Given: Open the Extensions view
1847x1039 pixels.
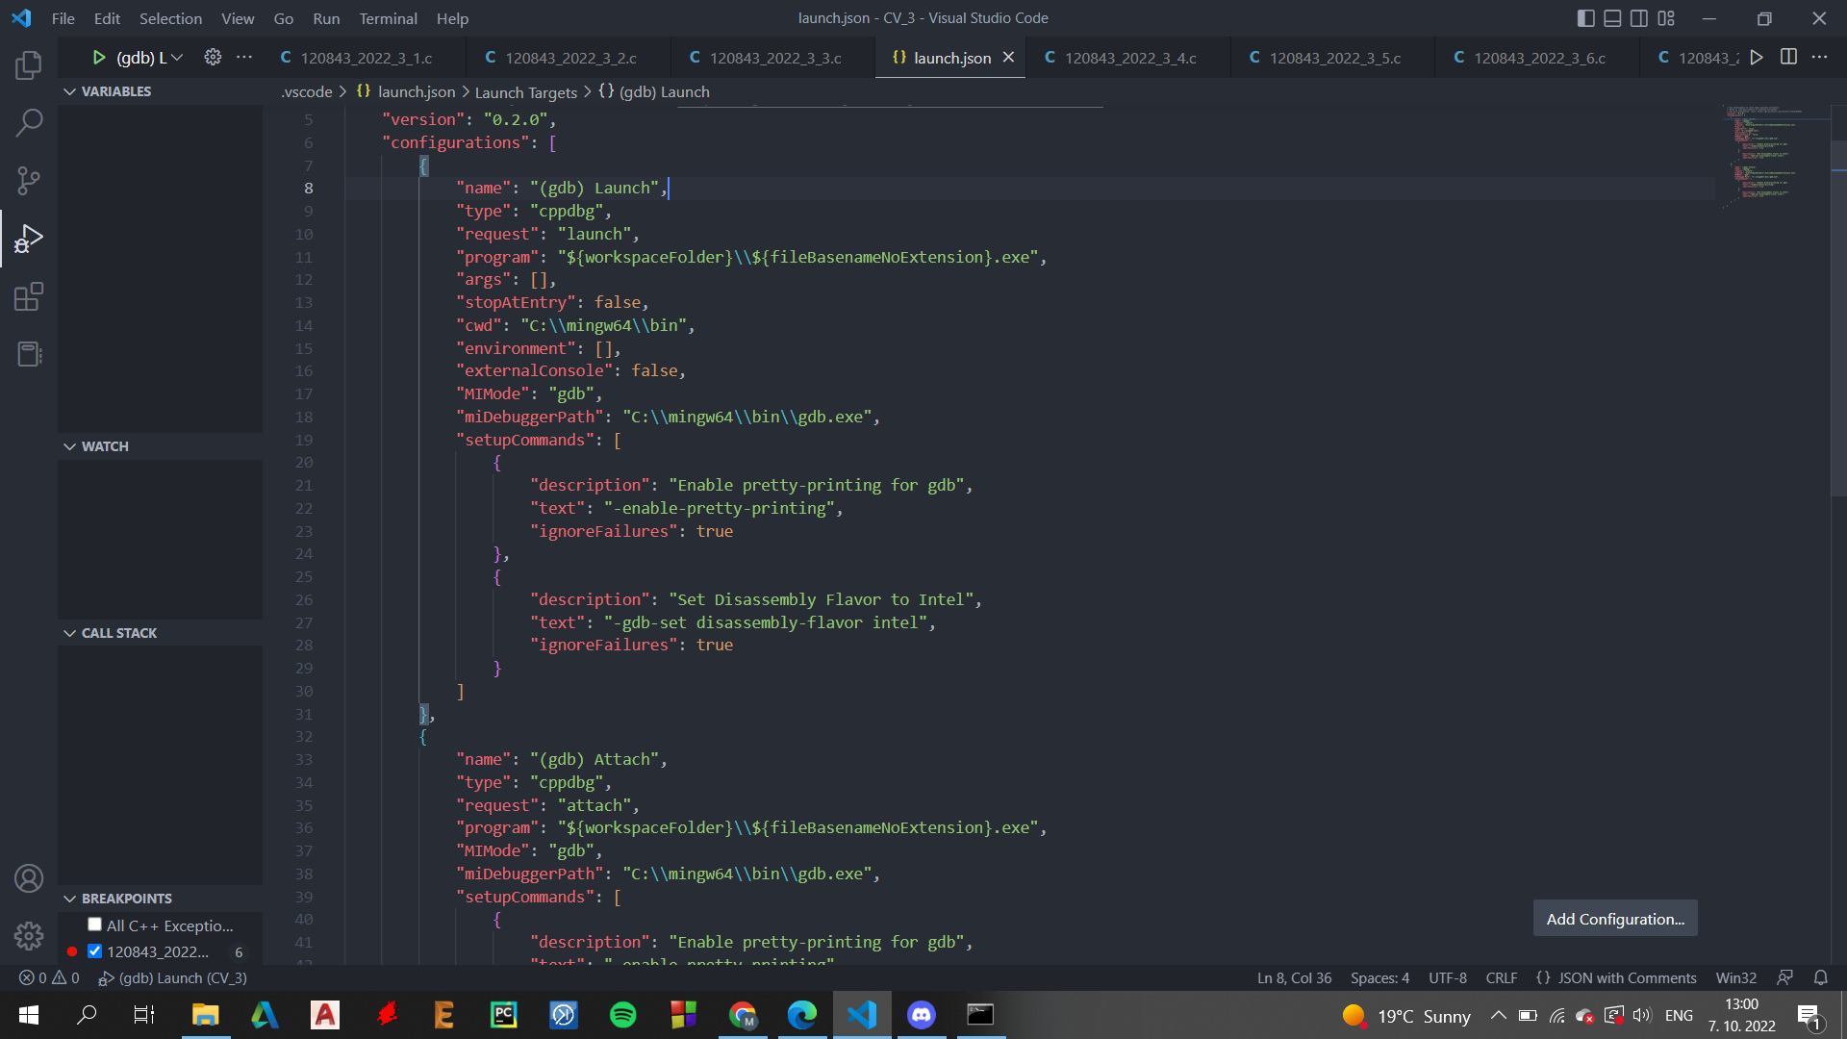Looking at the screenshot, I should 29,296.
